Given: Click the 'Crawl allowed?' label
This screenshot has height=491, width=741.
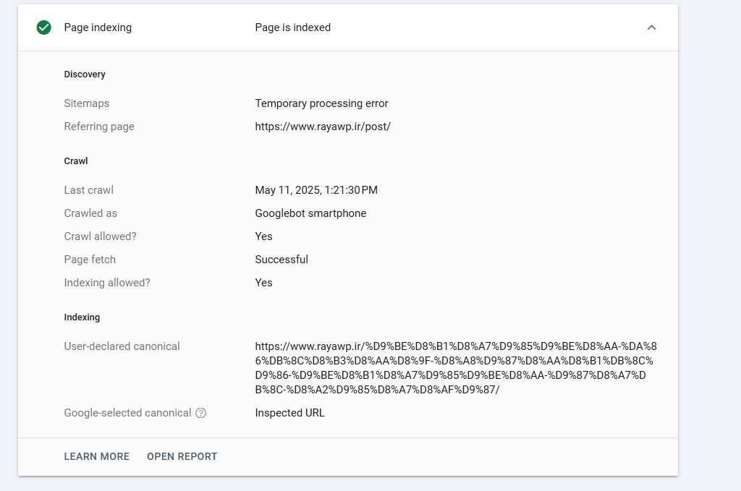Looking at the screenshot, I should (x=100, y=236).
